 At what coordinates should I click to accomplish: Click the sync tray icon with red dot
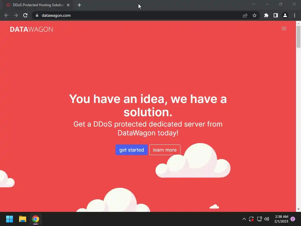pyautogui.click(x=251, y=219)
